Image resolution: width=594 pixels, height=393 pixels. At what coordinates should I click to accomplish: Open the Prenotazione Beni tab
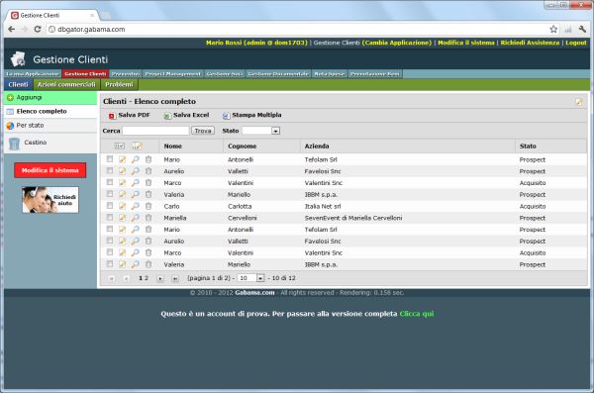(374, 74)
